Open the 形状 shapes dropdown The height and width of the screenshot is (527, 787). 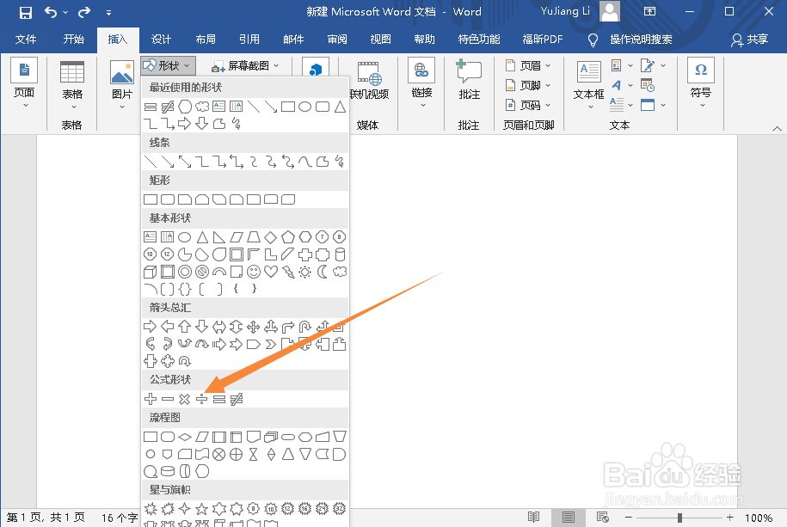tap(168, 65)
